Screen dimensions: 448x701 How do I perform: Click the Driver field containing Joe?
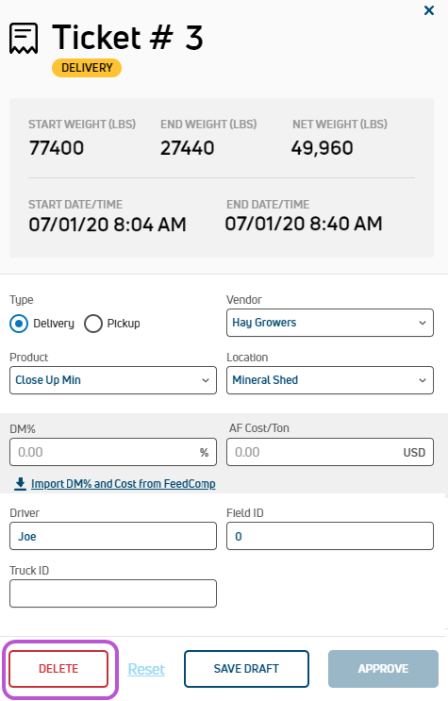(113, 536)
